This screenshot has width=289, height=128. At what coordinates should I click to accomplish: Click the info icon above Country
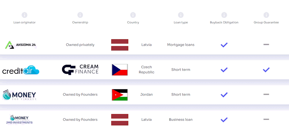click(133, 15)
